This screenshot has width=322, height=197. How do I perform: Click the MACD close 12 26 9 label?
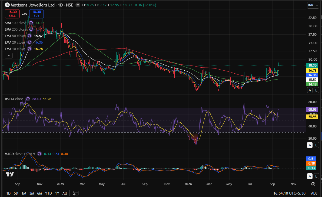[x=20, y=154]
